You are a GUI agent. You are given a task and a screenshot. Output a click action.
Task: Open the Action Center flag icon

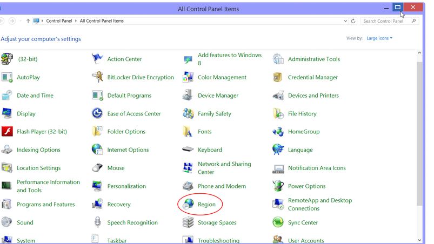tap(97, 59)
